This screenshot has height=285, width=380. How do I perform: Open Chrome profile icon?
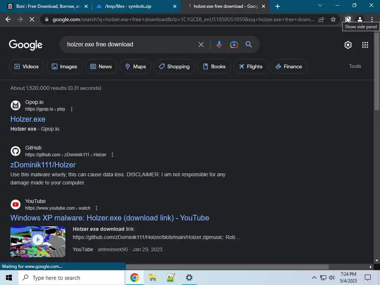click(x=360, y=19)
